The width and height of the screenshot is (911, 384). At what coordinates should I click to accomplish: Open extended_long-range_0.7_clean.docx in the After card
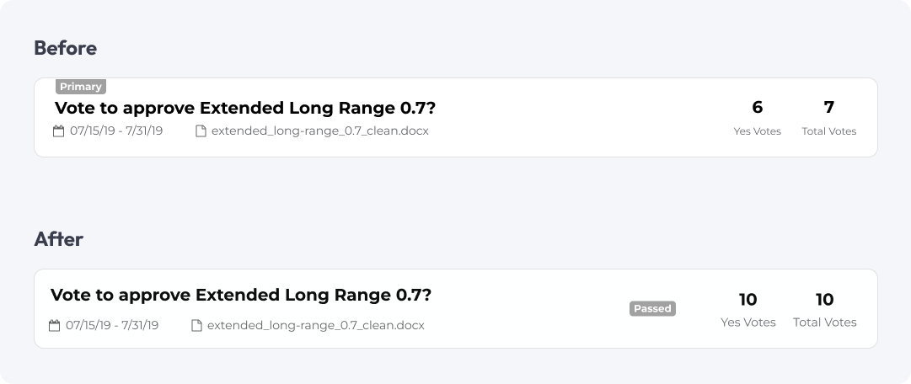click(316, 325)
